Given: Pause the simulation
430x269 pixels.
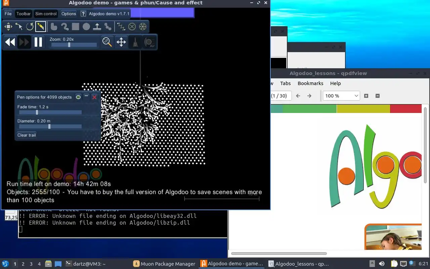Looking at the screenshot, I should point(38,42).
